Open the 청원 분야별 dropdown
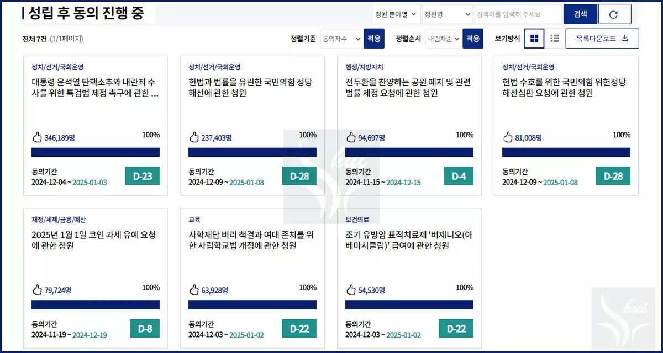 point(395,14)
